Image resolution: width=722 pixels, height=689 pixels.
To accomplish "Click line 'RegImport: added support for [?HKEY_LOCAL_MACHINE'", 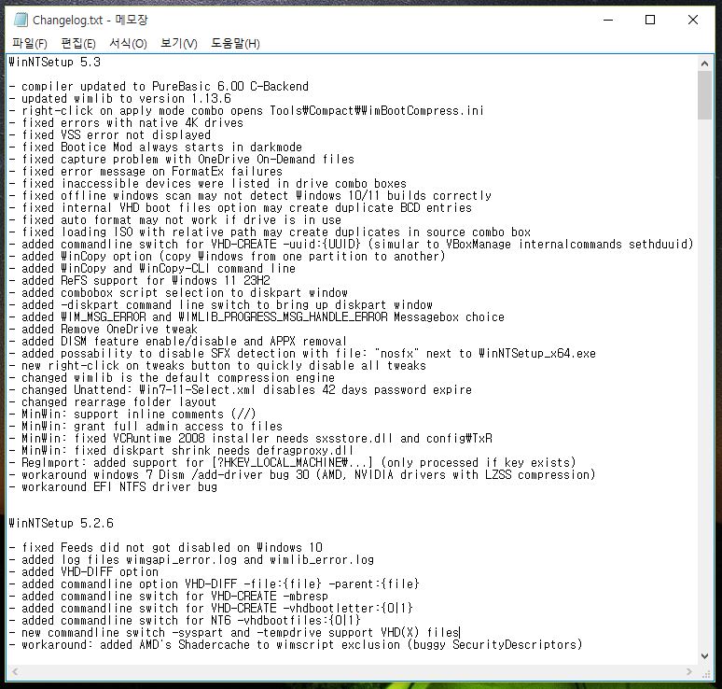I will click(x=292, y=462).
